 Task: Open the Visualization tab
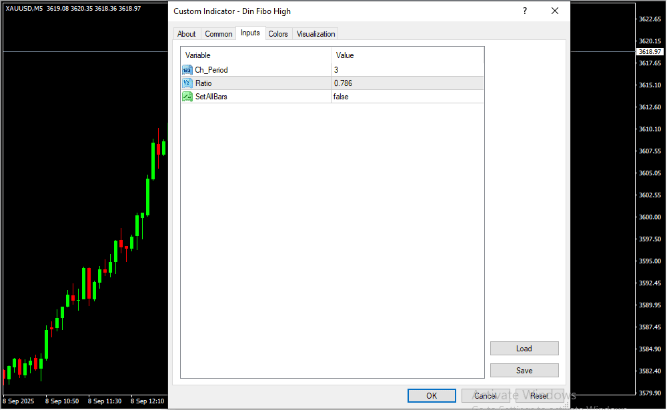(316, 34)
